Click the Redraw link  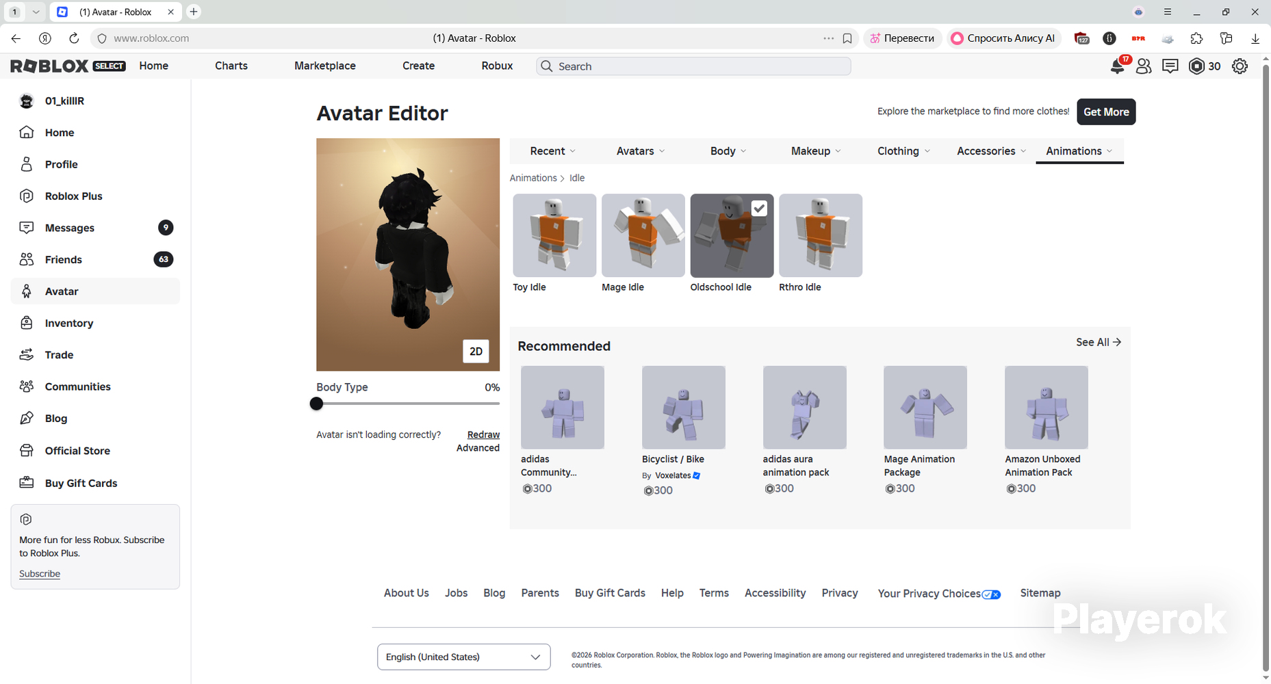click(483, 434)
